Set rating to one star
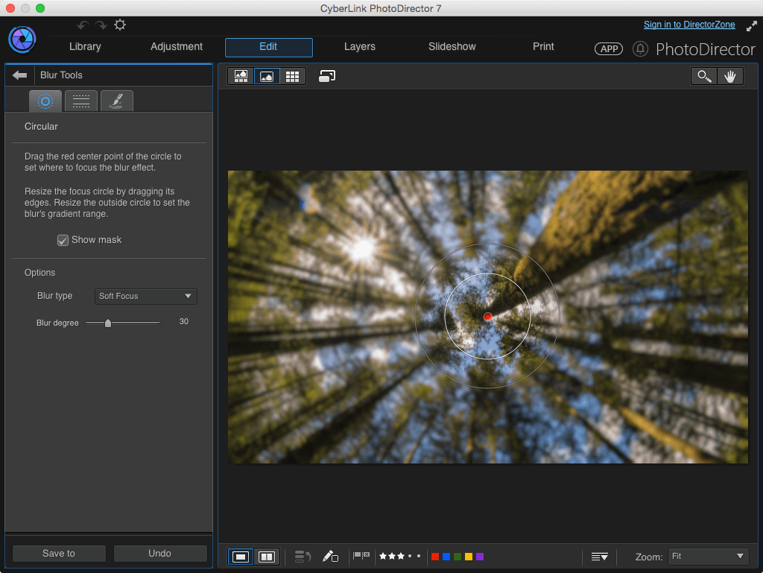The width and height of the screenshot is (763, 573). point(383,556)
